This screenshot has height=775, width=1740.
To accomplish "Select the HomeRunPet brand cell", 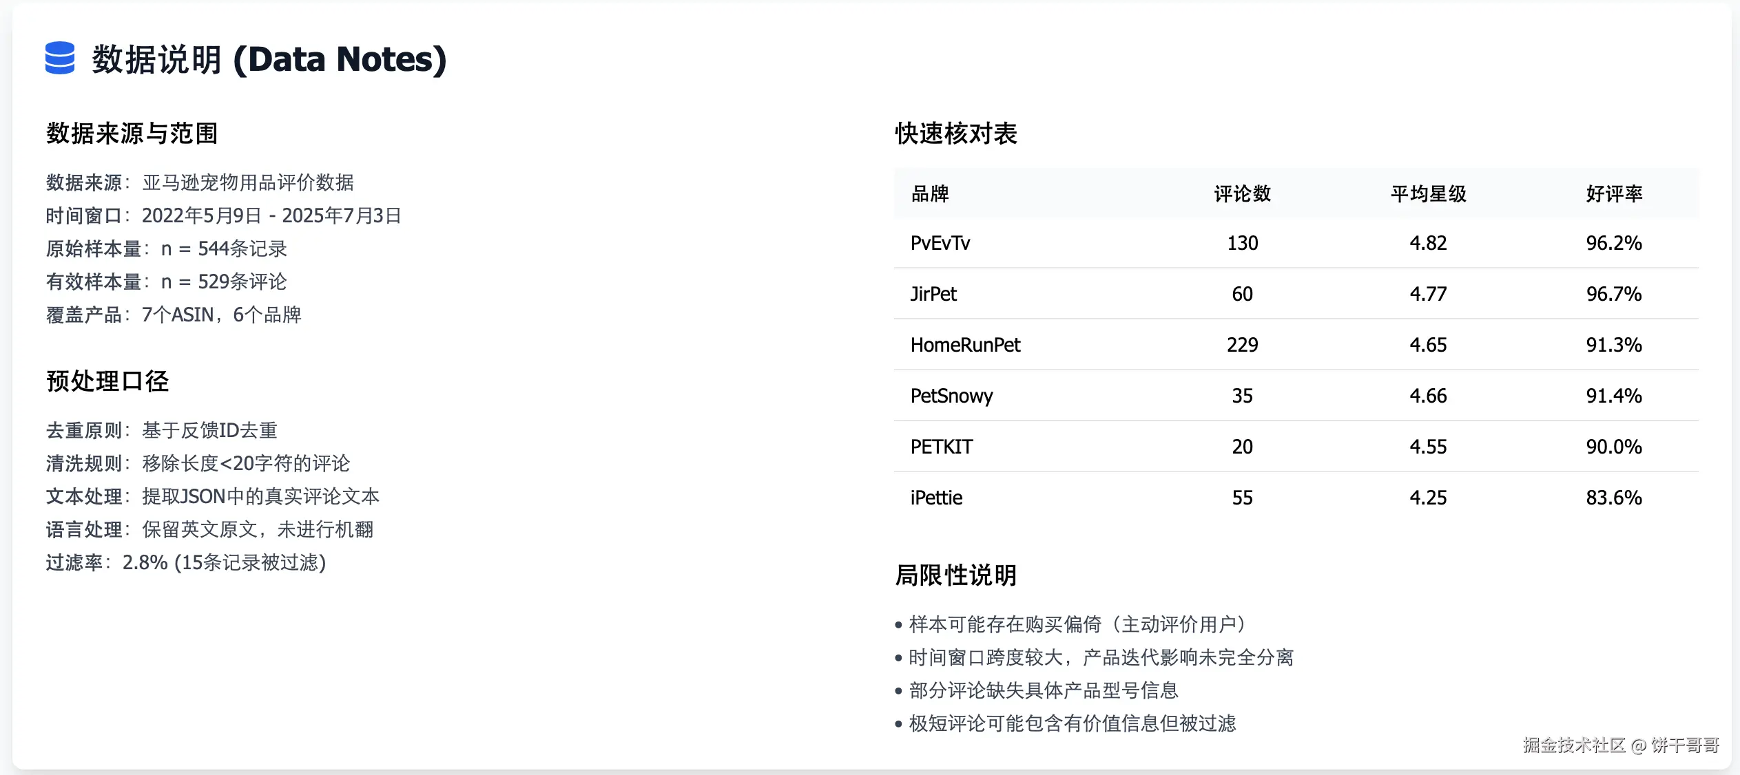I will click(x=965, y=345).
